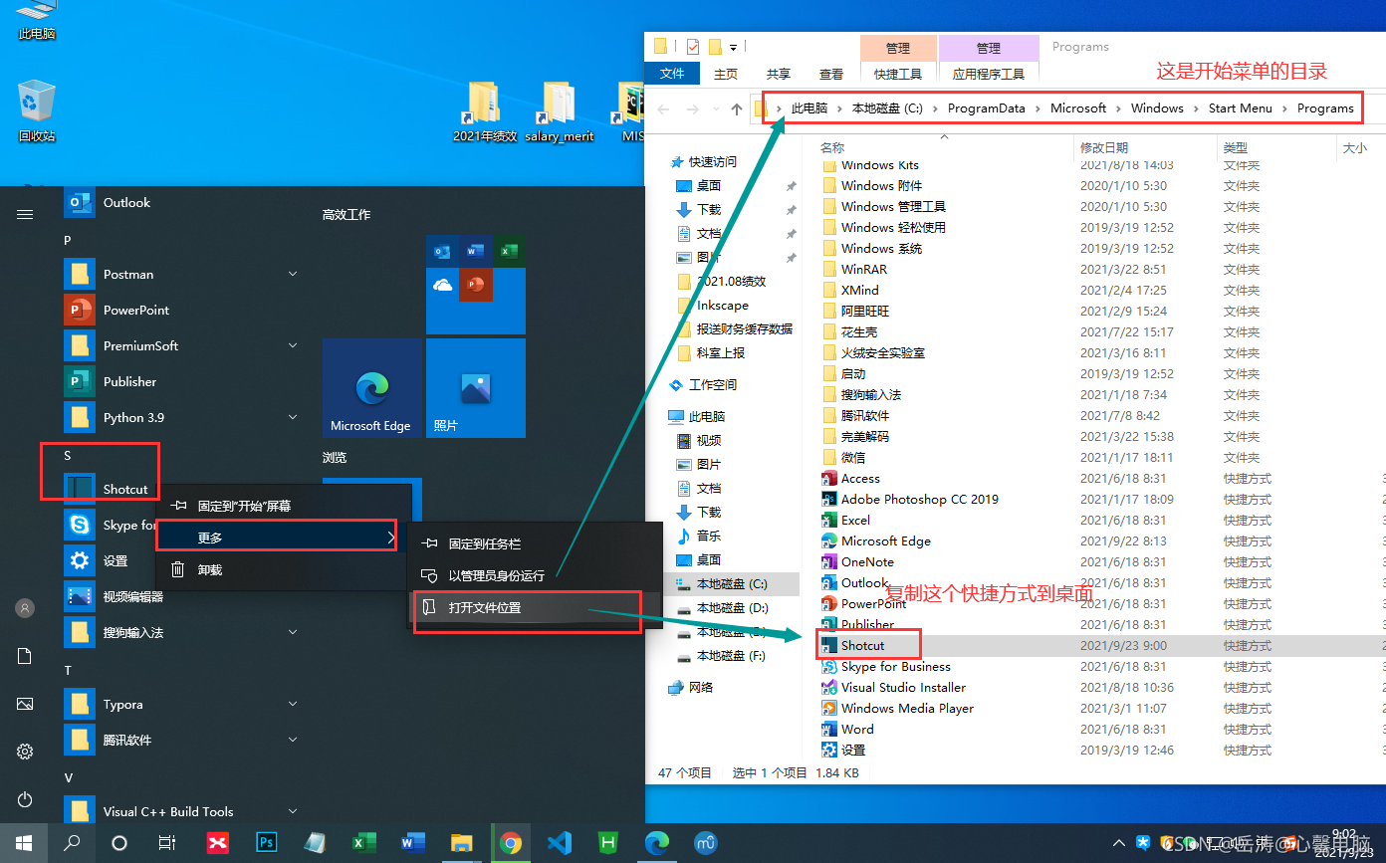1386x863 pixels.
Task: Switch to 共享 ribbon tab
Action: pos(779,74)
